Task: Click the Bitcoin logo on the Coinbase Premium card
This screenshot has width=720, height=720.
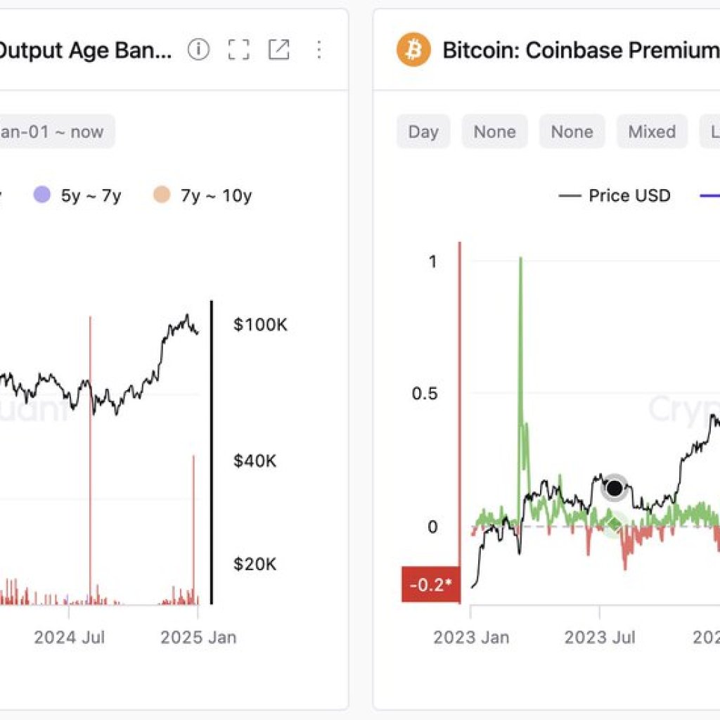Action: click(x=413, y=49)
